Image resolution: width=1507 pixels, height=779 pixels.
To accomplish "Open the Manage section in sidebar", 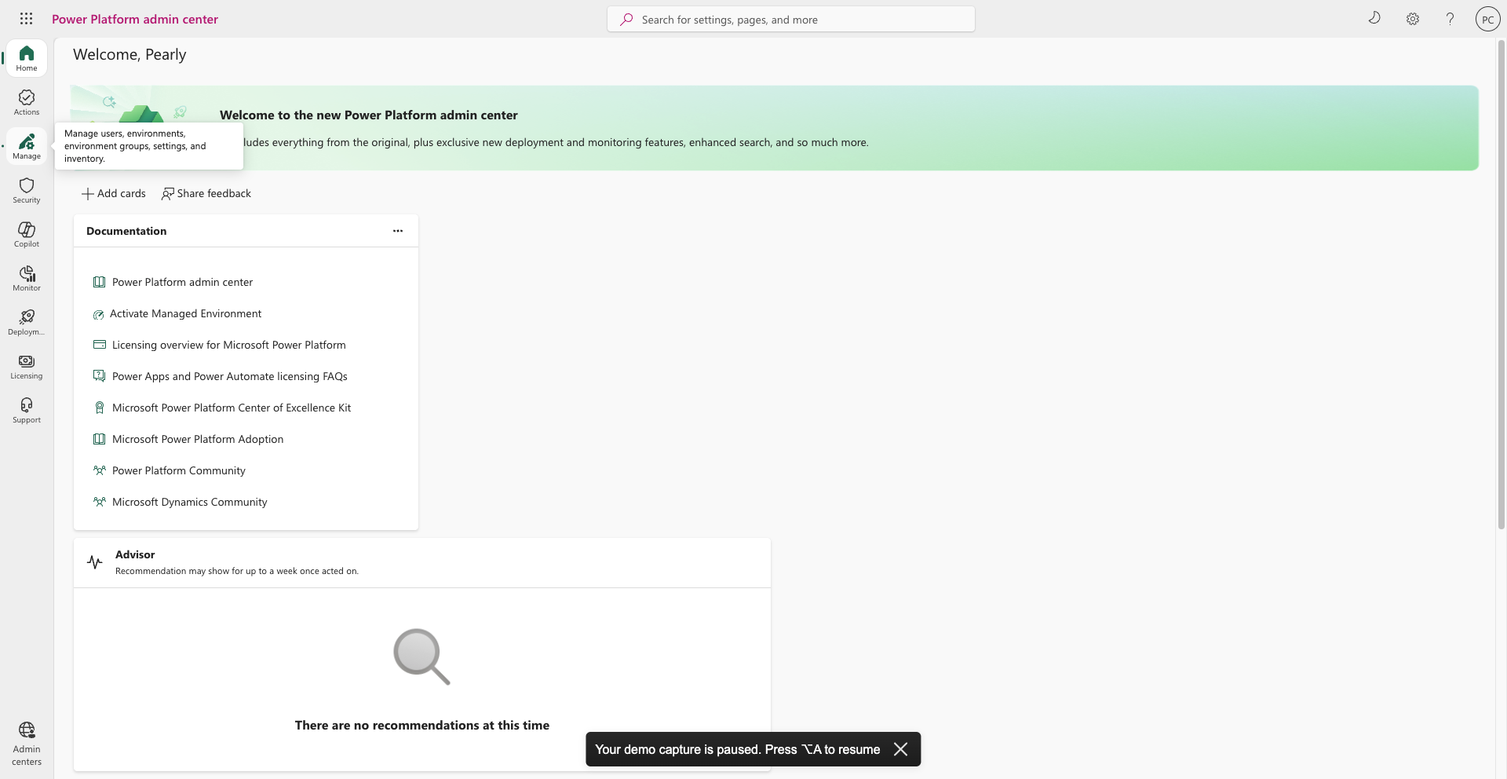I will point(27,146).
